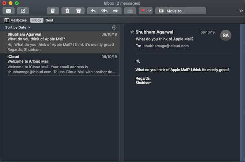The image size is (245, 162).
Task: Click the "Regards," line in message body
Action: 143,78
